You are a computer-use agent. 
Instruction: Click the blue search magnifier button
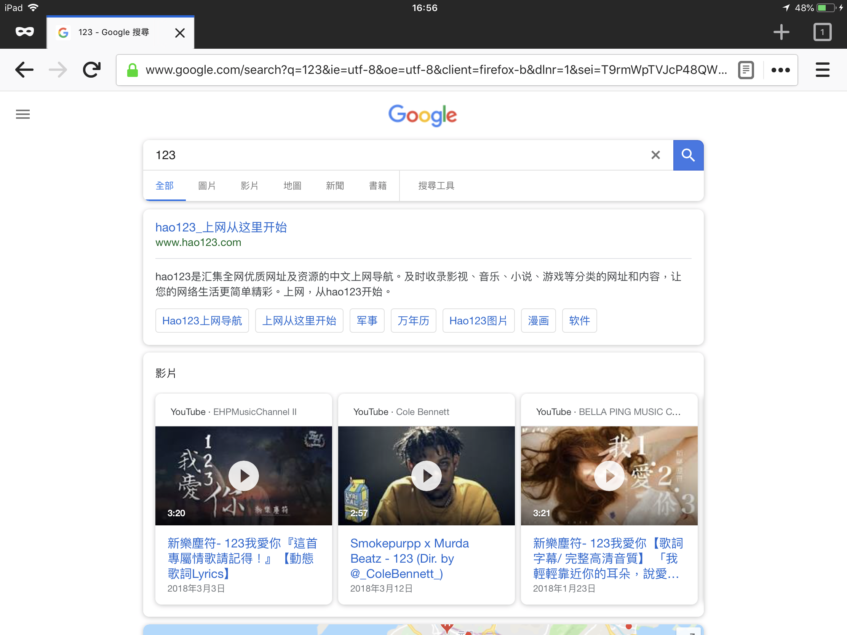click(688, 155)
